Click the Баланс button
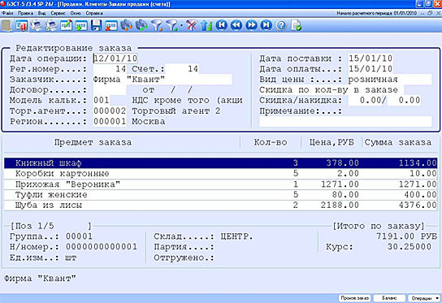The width and height of the screenshot is (442, 303). pyautogui.click(x=389, y=298)
